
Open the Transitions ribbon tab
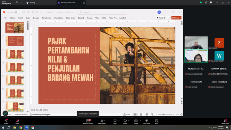tap(46, 18)
